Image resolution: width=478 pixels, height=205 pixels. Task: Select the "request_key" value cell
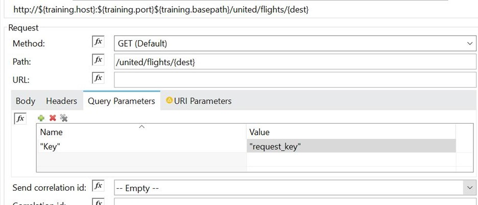tap(350, 146)
